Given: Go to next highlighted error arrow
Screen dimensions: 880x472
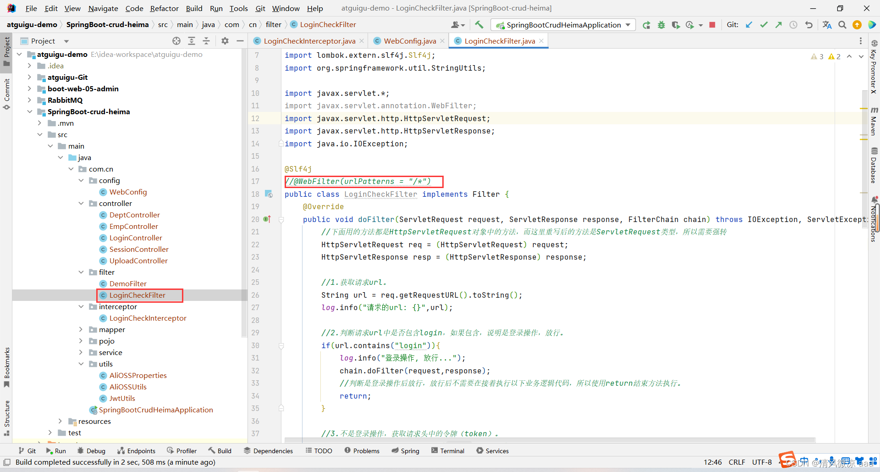Looking at the screenshot, I should click(x=861, y=56).
